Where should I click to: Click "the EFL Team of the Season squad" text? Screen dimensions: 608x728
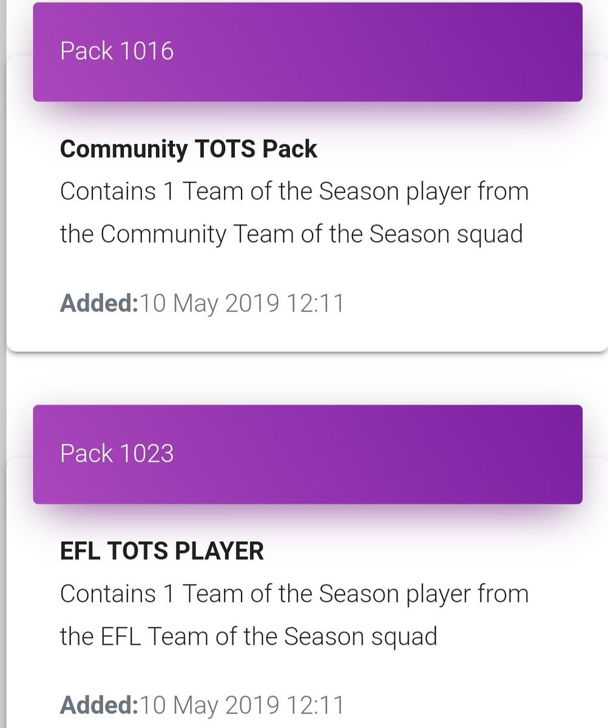pyautogui.click(x=248, y=636)
